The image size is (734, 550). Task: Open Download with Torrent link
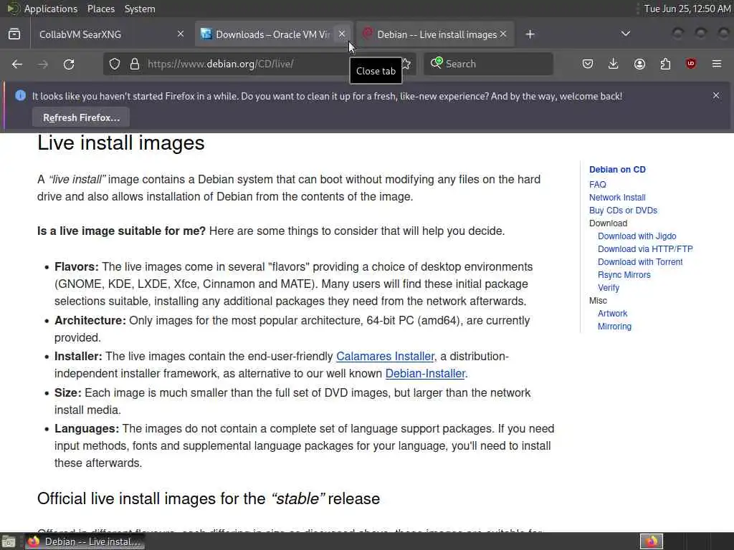[x=640, y=262]
